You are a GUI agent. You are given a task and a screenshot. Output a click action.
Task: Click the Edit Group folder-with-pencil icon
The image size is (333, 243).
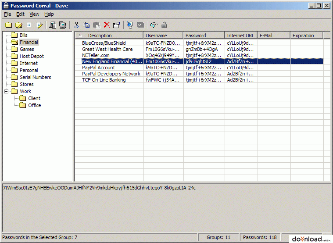[19, 25]
